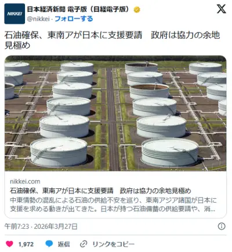
Task: Click the @nikkei handle
Action: pyautogui.click(x=38, y=19)
